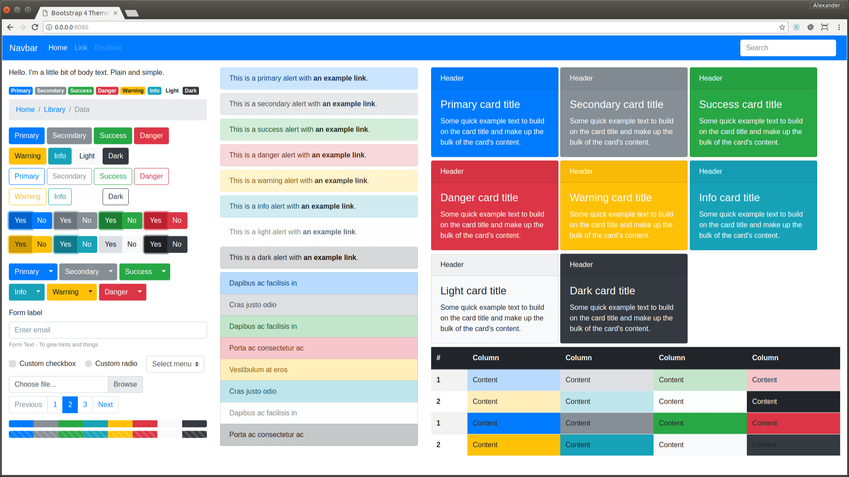This screenshot has height=477, width=849.
Task: Expand the Primary dropdown button
Action: [x=50, y=272]
